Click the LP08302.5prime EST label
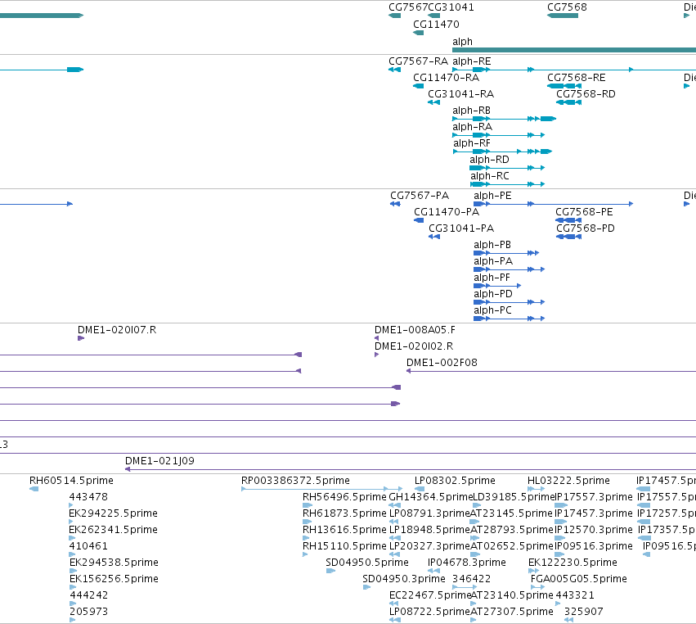 tap(455, 481)
